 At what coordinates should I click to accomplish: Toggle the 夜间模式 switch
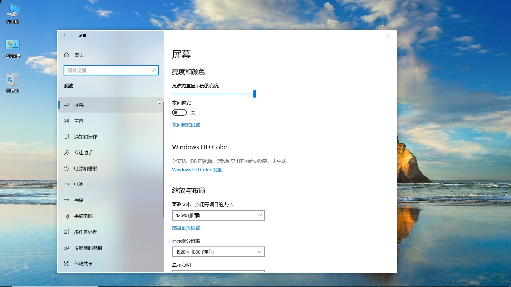179,113
